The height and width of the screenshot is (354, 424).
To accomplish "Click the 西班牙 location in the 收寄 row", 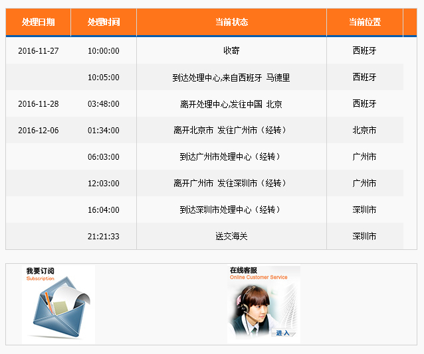I will (x=364, y=50).
